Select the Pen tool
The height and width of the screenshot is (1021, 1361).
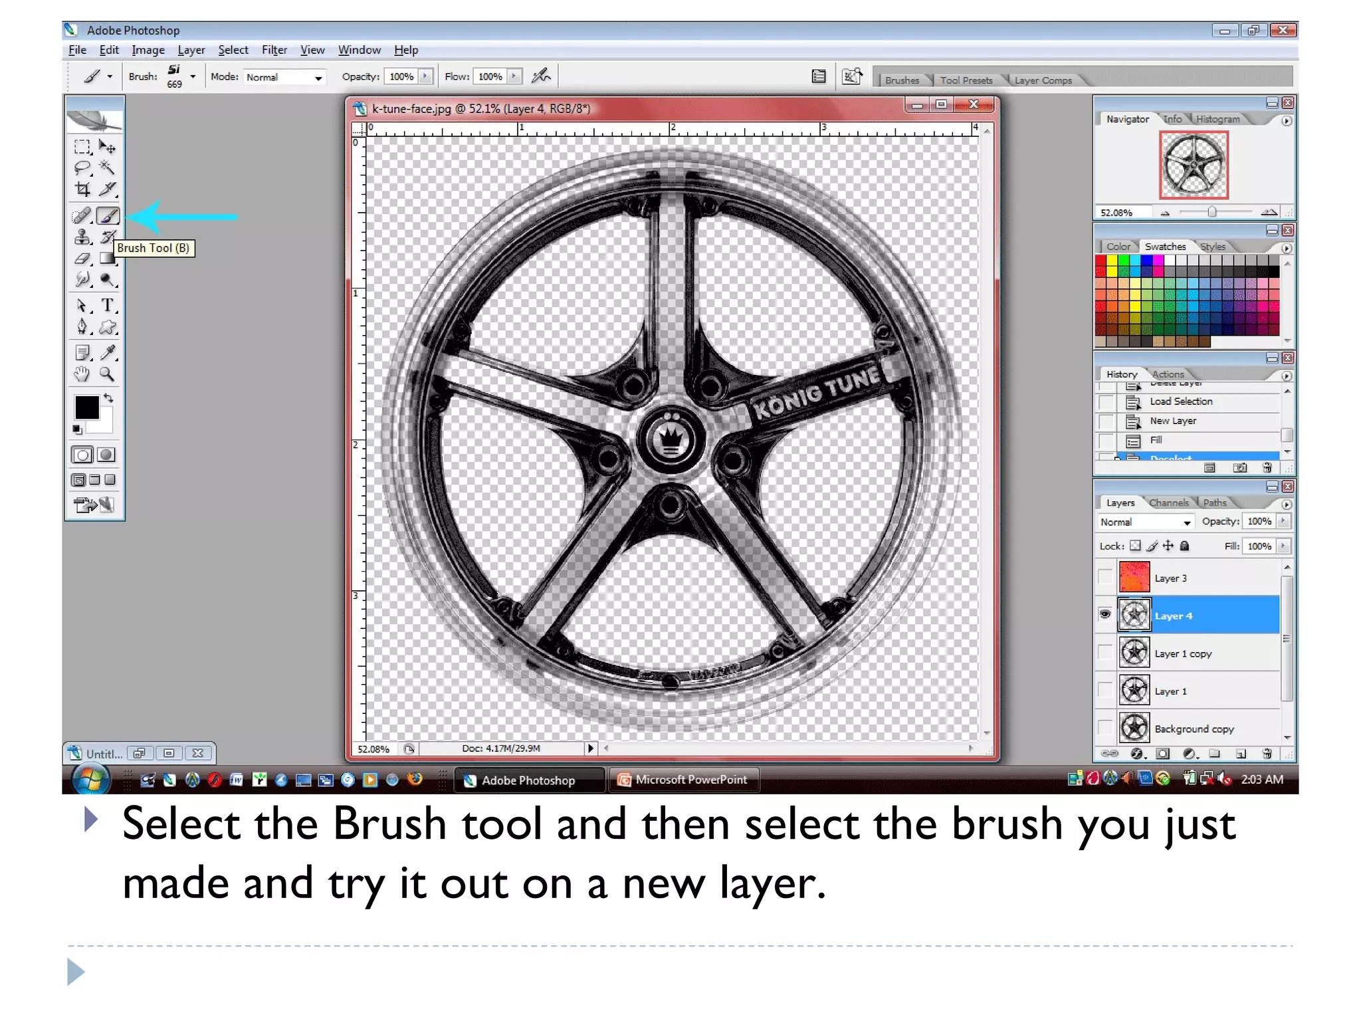pyautogui.click(x=82, y=327)
